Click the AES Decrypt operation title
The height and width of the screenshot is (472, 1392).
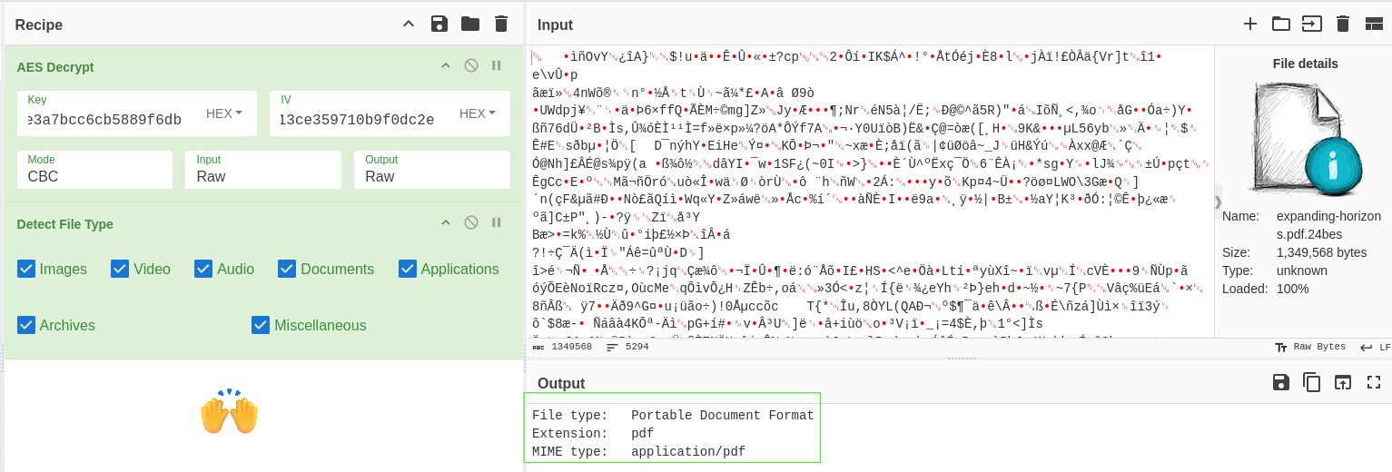pyautogui.click(x=55, y=67)
